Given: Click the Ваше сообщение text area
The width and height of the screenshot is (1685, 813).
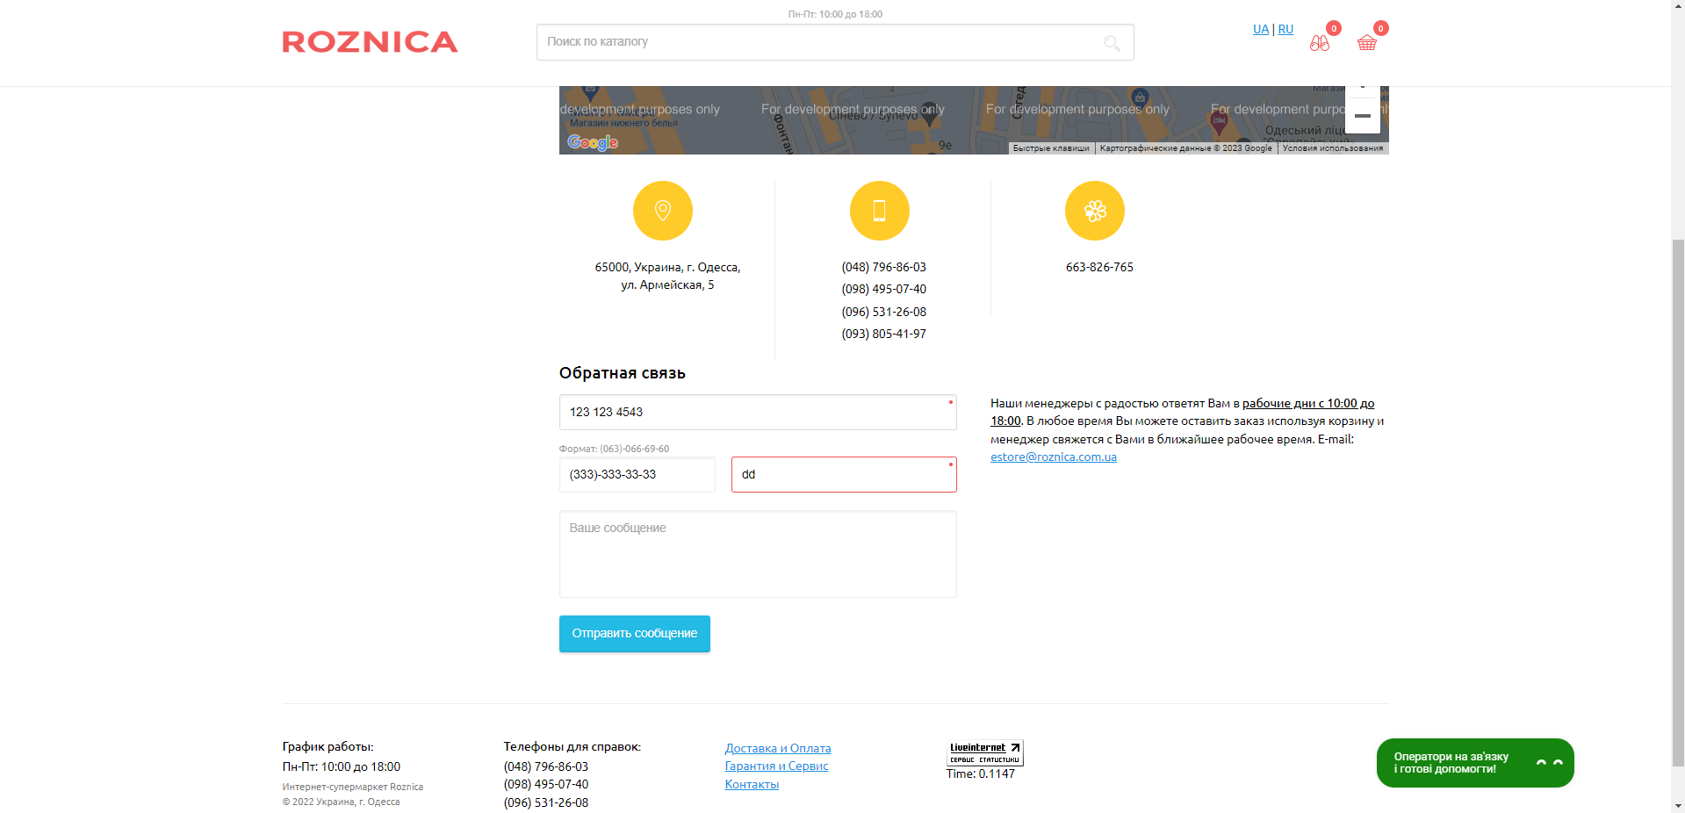Looking at the screenshot, I should [x=757, y=554].
